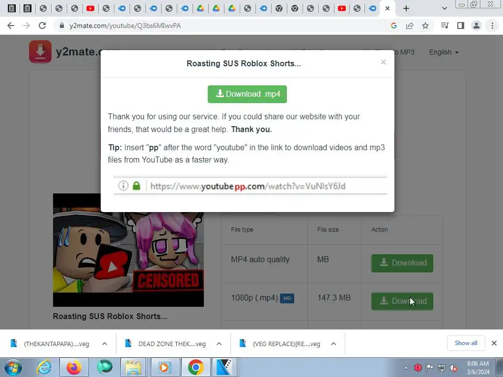Open Firefox from the taskbar

point(74,367)
